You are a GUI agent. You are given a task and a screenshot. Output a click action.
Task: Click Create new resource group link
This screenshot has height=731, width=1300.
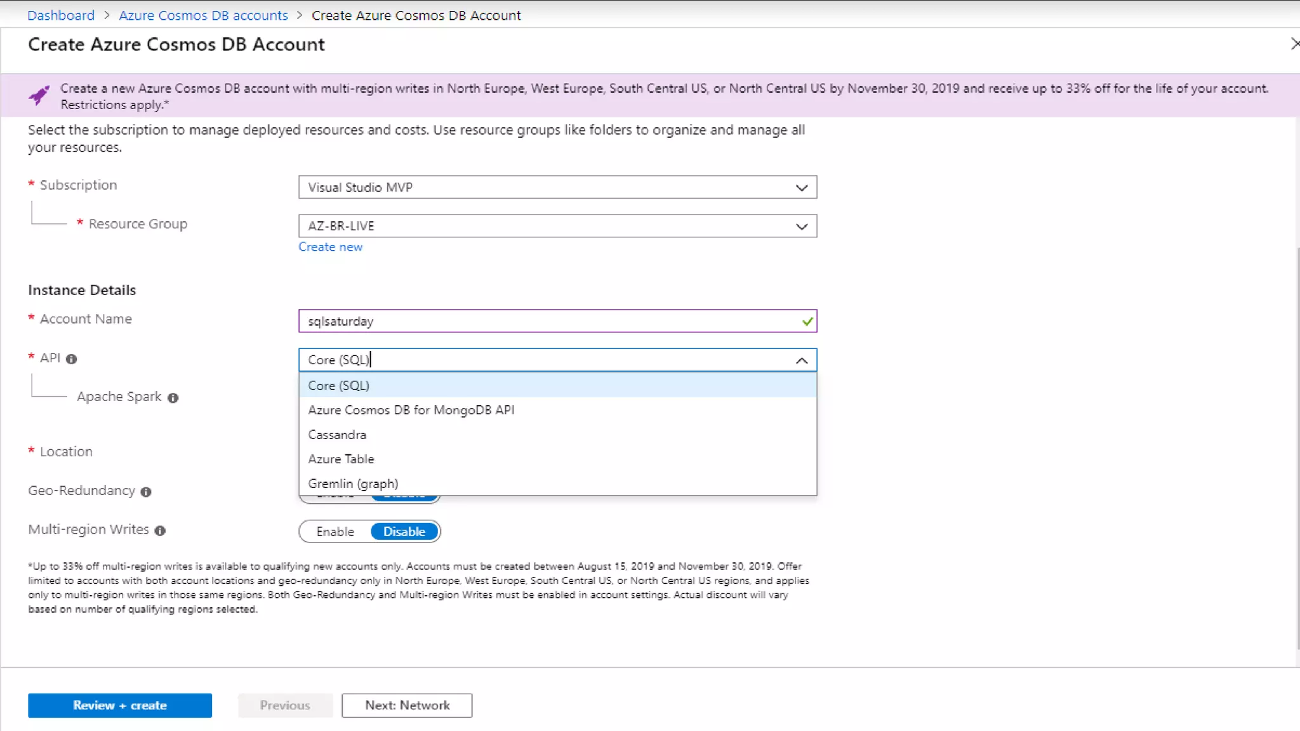pyautogui.click(x=330, y=247)
